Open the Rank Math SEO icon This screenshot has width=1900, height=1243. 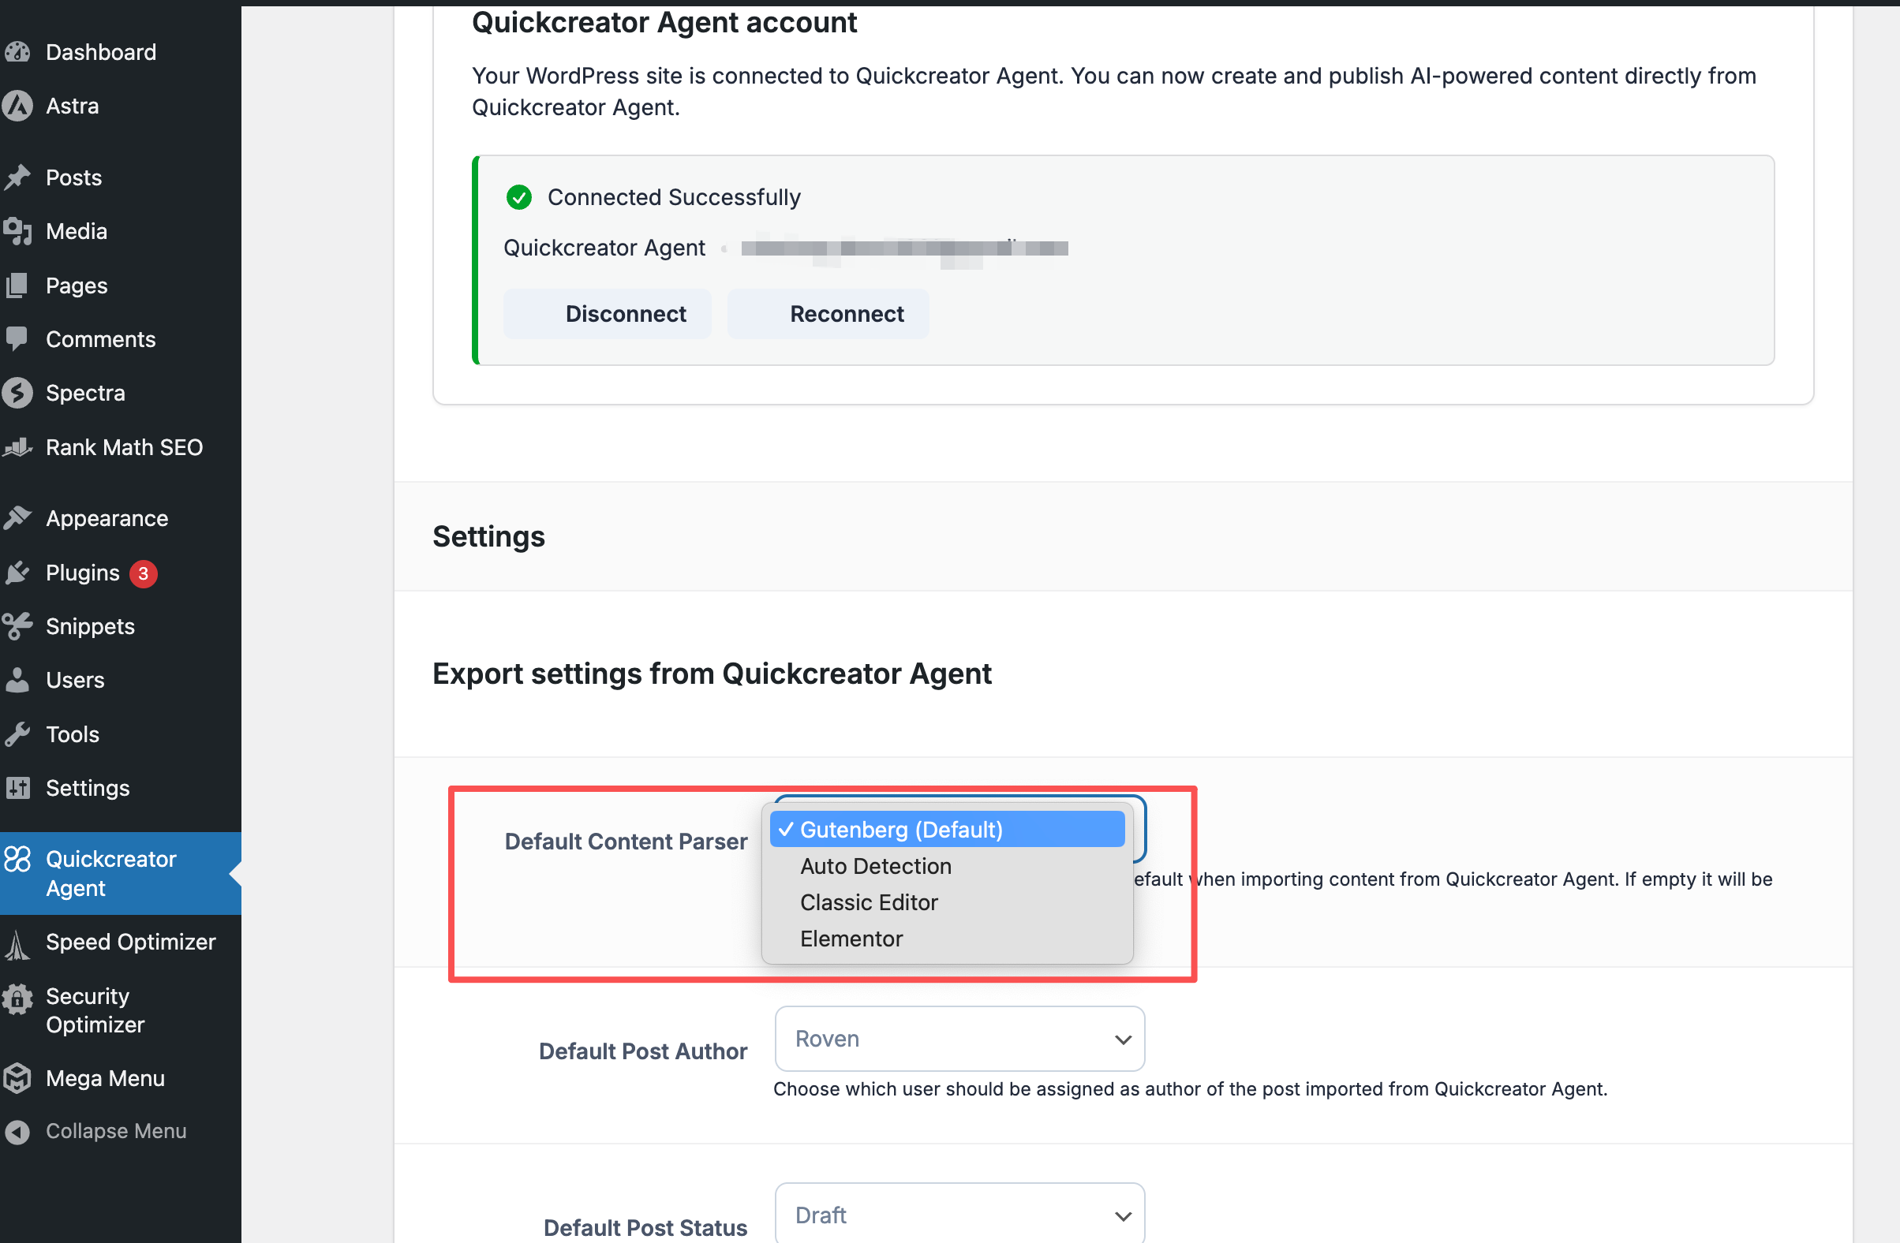(19, 446)
